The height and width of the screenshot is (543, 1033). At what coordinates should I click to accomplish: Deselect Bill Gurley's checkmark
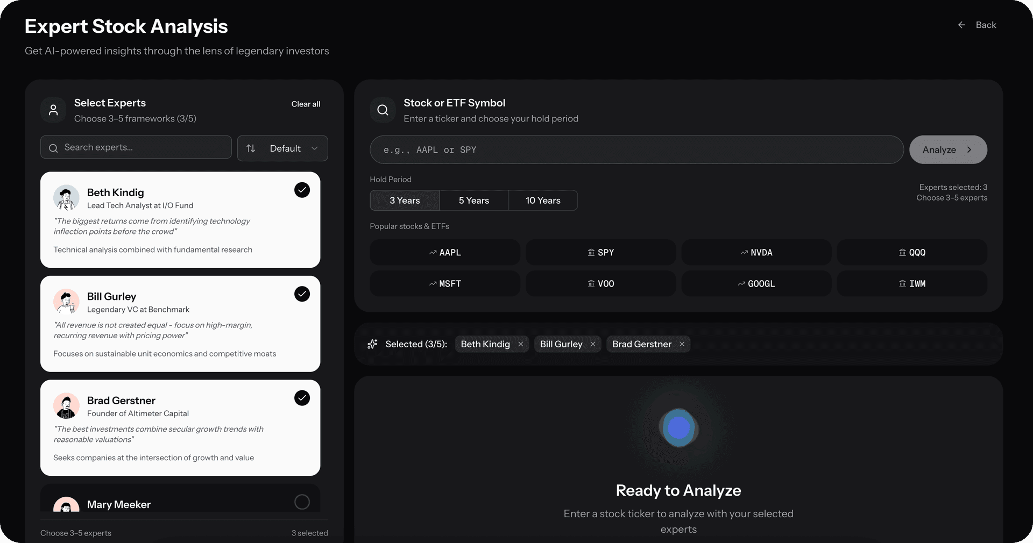click(x=302, y=294)
